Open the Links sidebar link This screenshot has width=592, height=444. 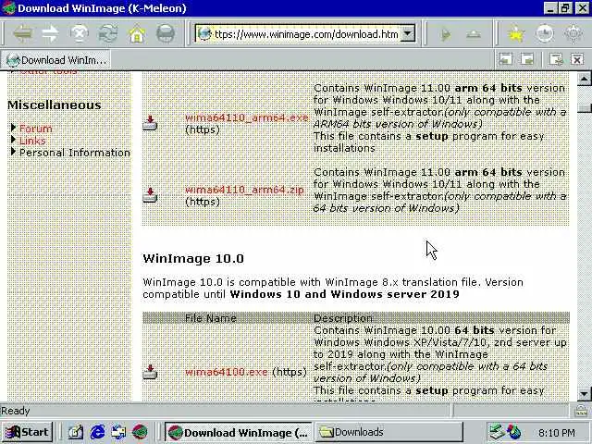[x=32, y=141]
